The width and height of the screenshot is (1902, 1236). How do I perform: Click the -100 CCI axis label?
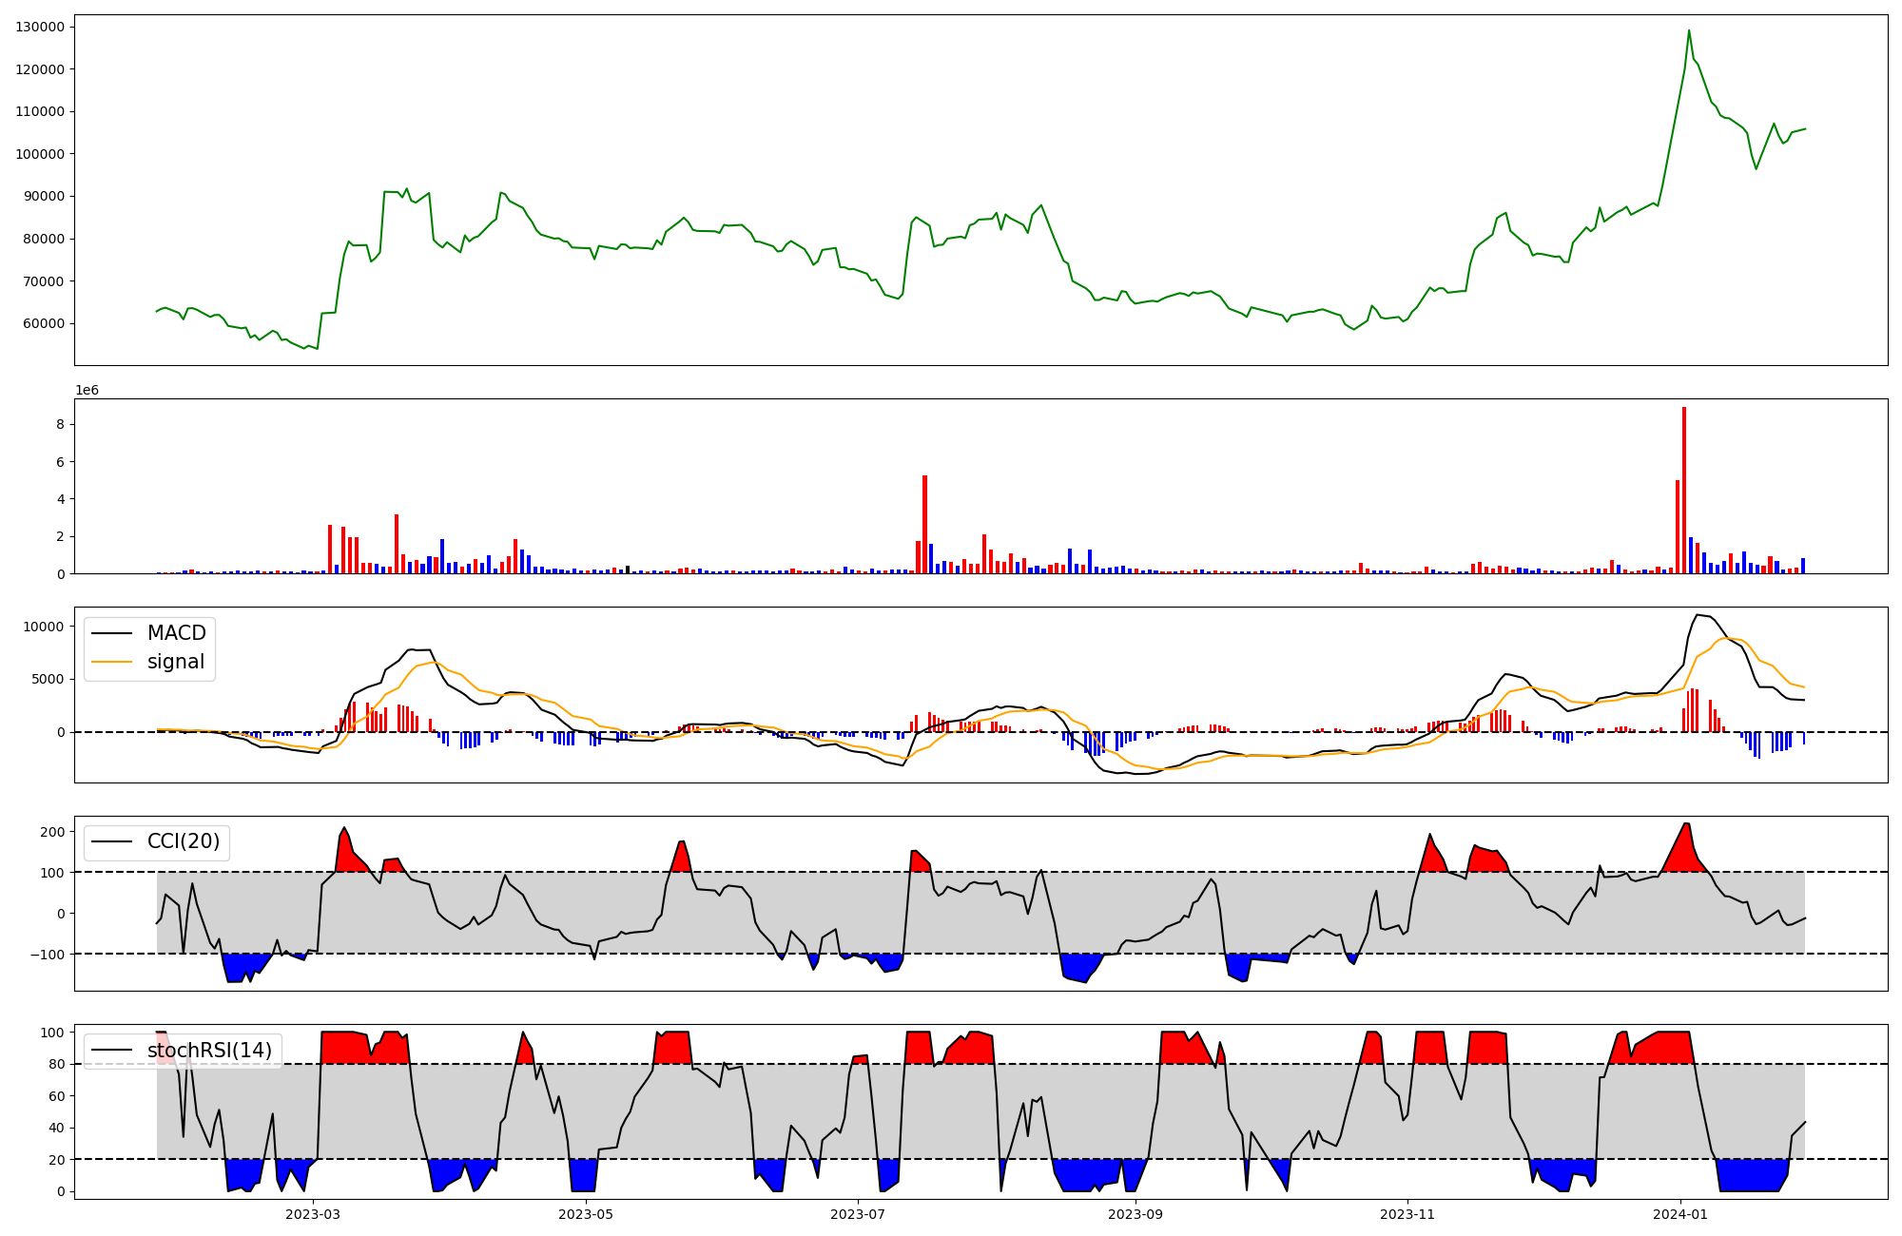[49, 955]
